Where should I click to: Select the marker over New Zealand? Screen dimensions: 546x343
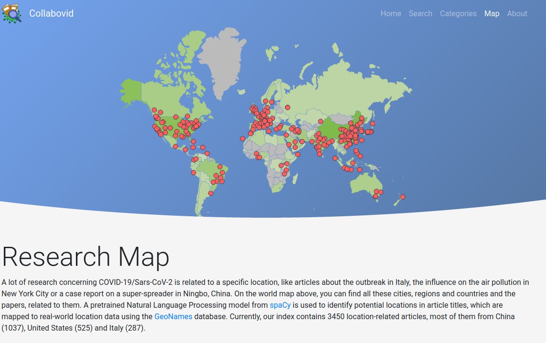point(402,196)
